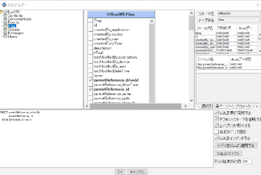Select the Contacts table icon in tree
The height and width of the screenshot is (175, 261).
coord(5,16)
